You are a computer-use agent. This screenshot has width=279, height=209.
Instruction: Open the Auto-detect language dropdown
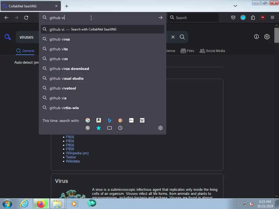(26, 62)
